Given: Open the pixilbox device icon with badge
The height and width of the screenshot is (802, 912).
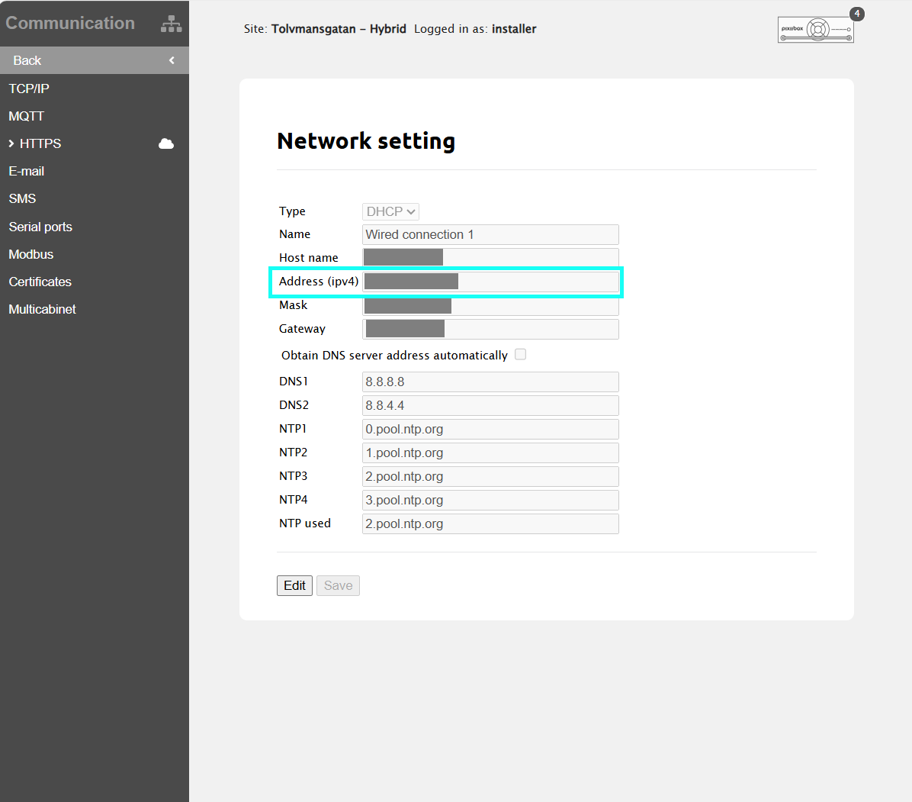Looking at the screenshot, I should coord(815,29).
